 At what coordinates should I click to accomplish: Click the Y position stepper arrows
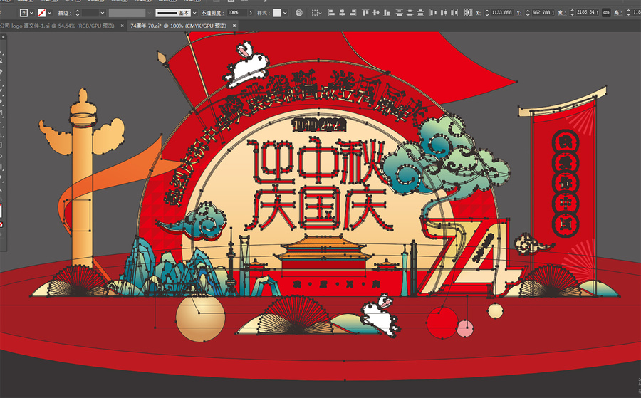[x=527, y=13]
